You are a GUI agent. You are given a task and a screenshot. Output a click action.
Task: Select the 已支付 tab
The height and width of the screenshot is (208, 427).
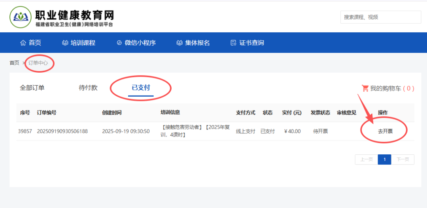click(141, 88)
